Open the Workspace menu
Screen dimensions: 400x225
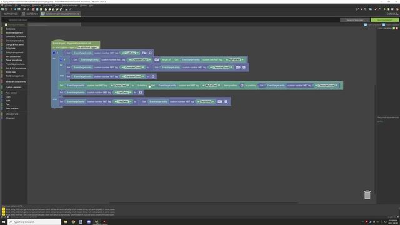[25, 6]
